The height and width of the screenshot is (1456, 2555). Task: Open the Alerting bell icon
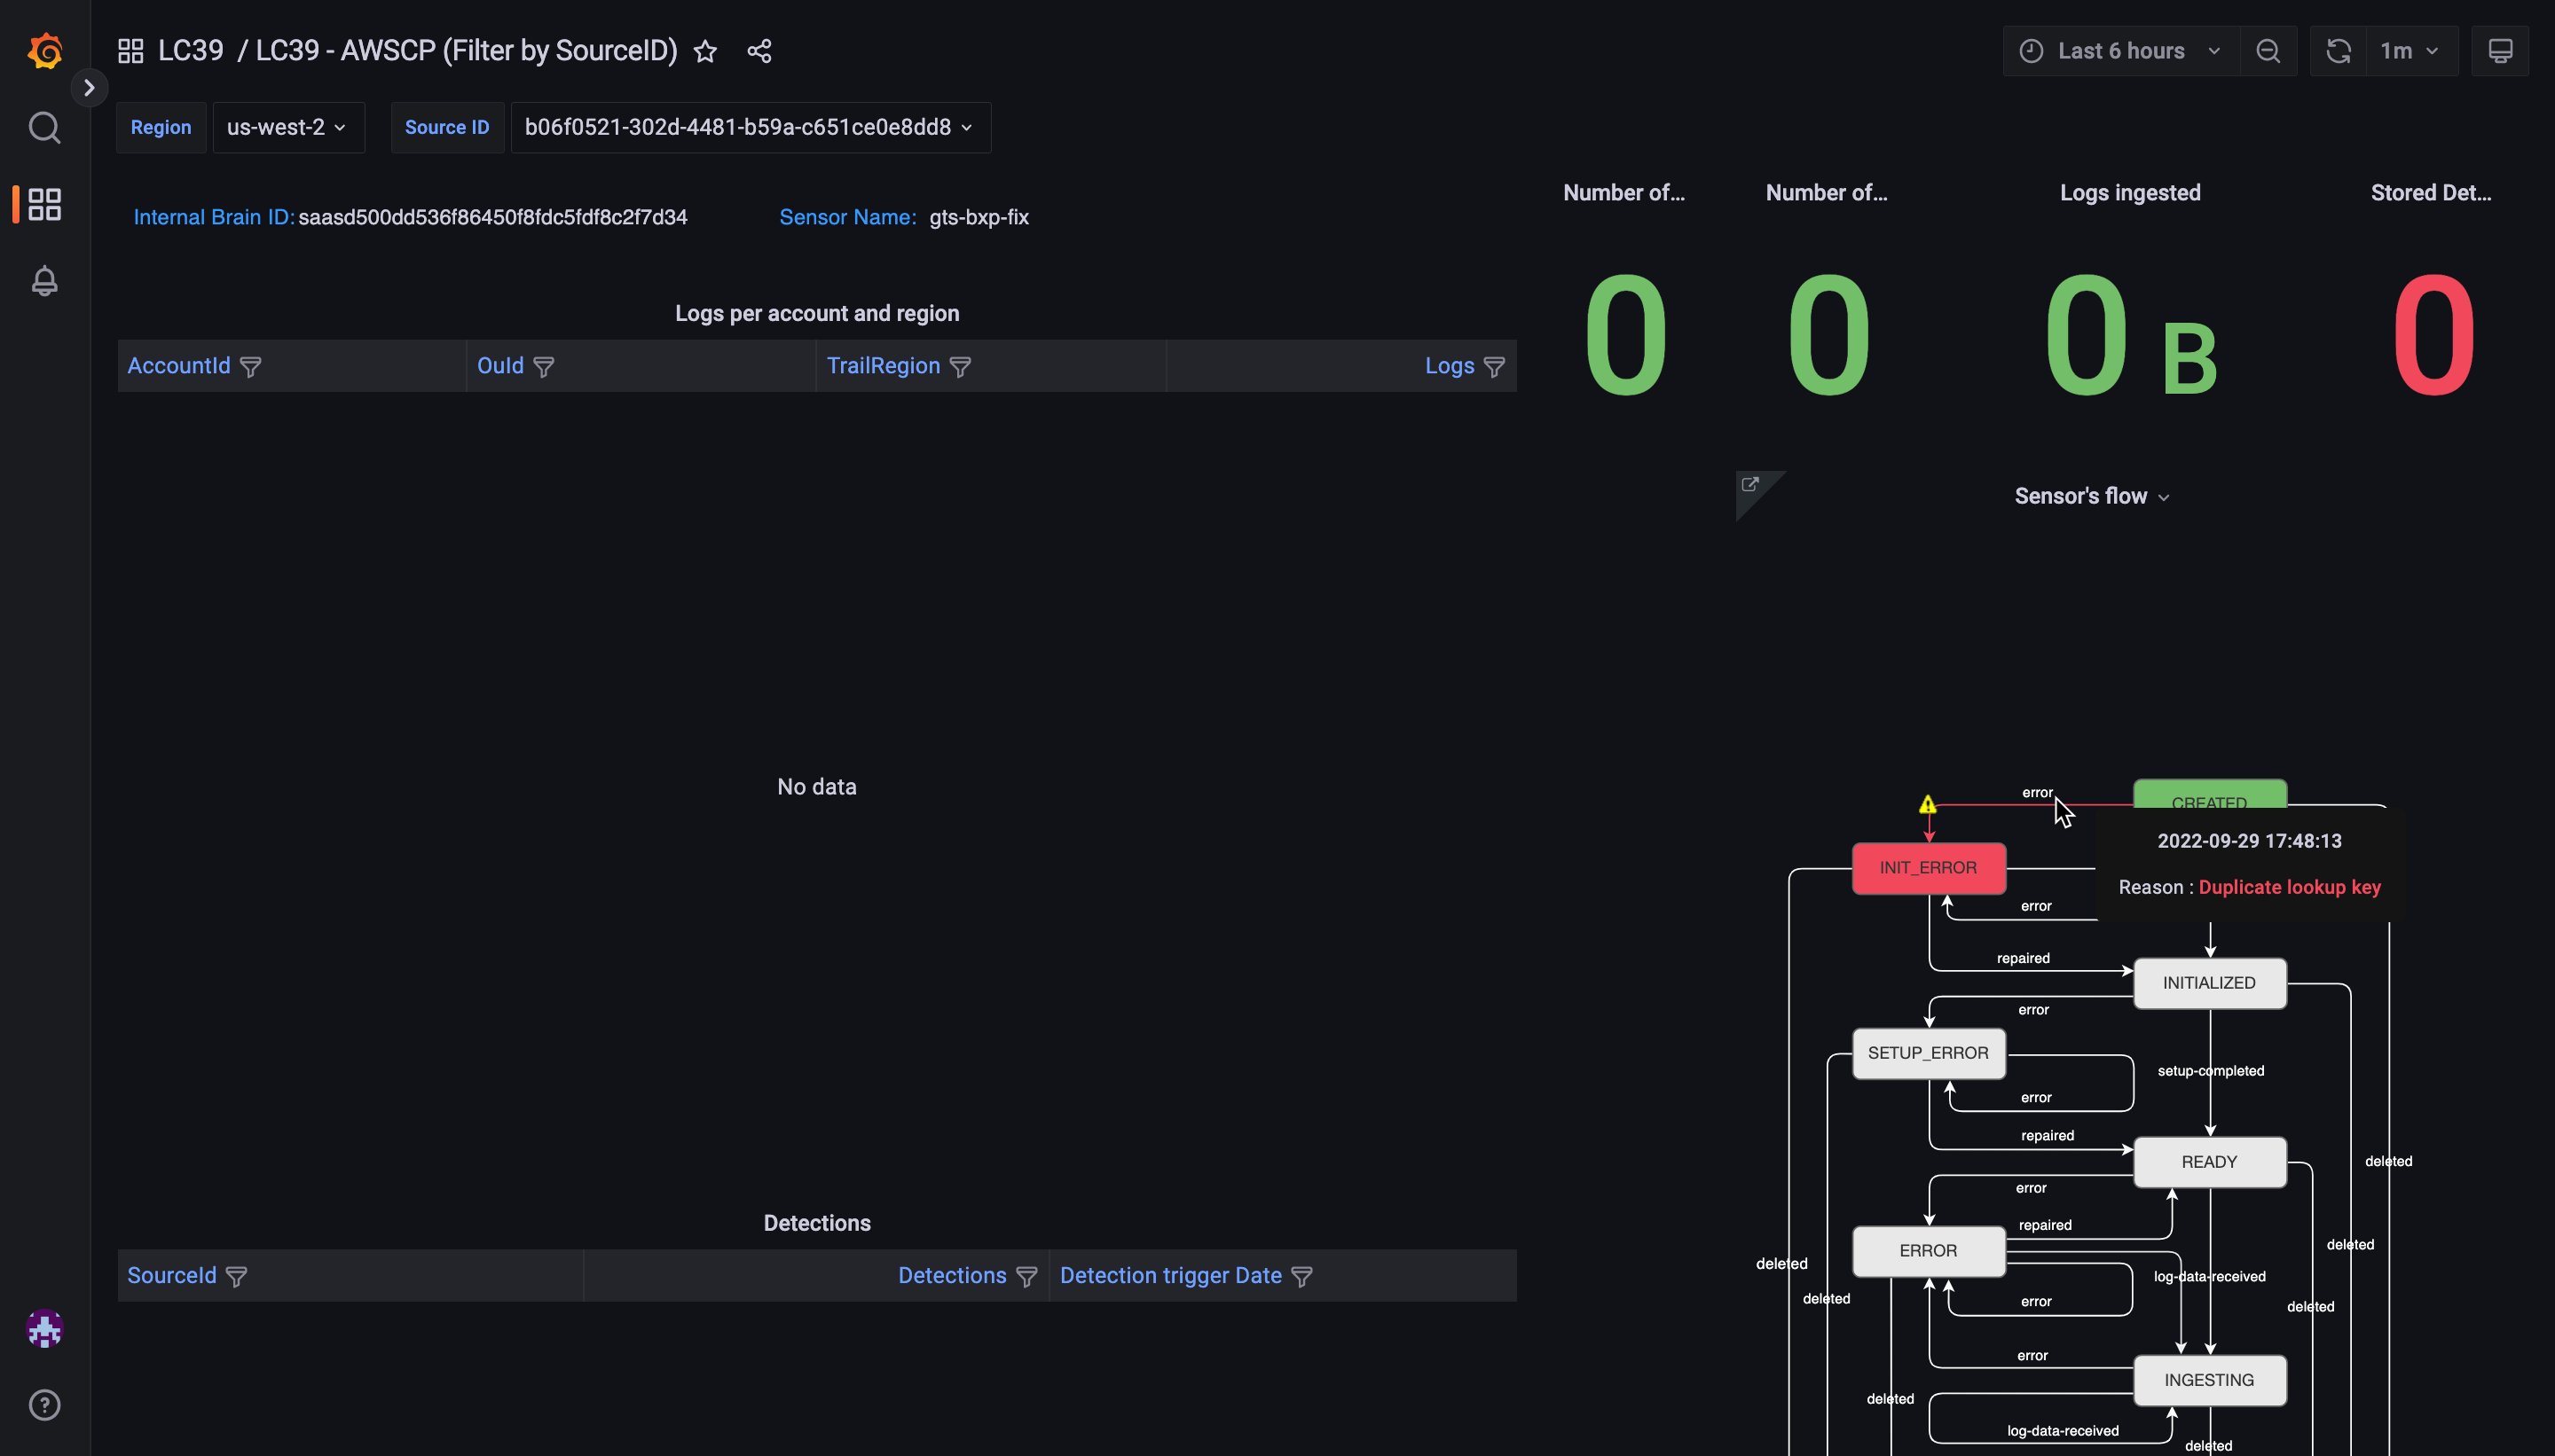tap(45, 281)
